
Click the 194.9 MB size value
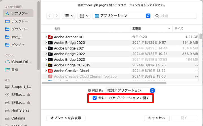point(190,42)
